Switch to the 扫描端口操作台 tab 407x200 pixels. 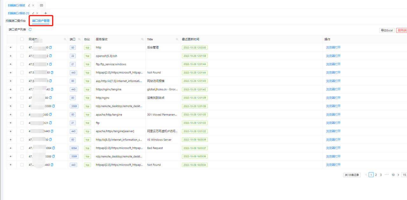[x=16, y=21]
